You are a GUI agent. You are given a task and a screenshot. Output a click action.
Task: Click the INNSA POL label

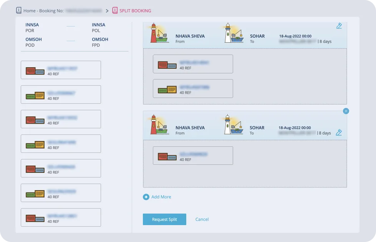point(99,28)
